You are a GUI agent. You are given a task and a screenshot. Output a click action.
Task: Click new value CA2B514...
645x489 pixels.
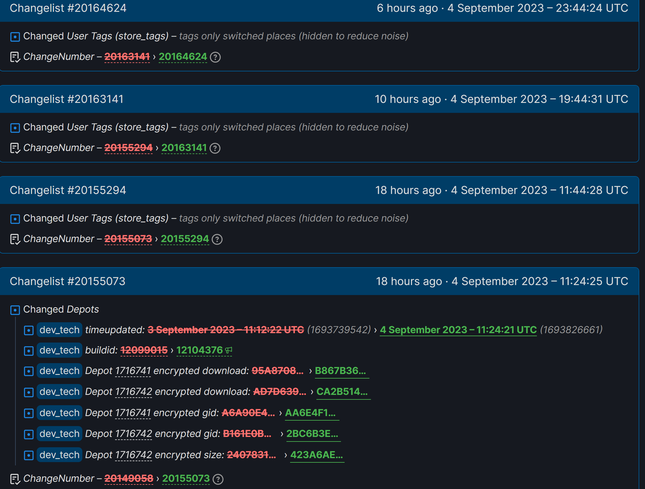coord(343,392)
